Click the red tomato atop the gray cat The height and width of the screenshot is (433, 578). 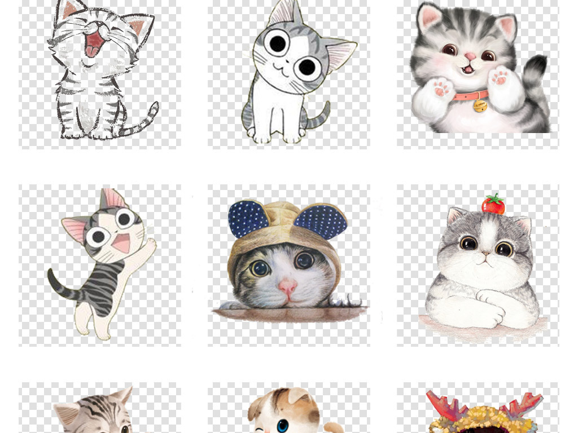493,204
